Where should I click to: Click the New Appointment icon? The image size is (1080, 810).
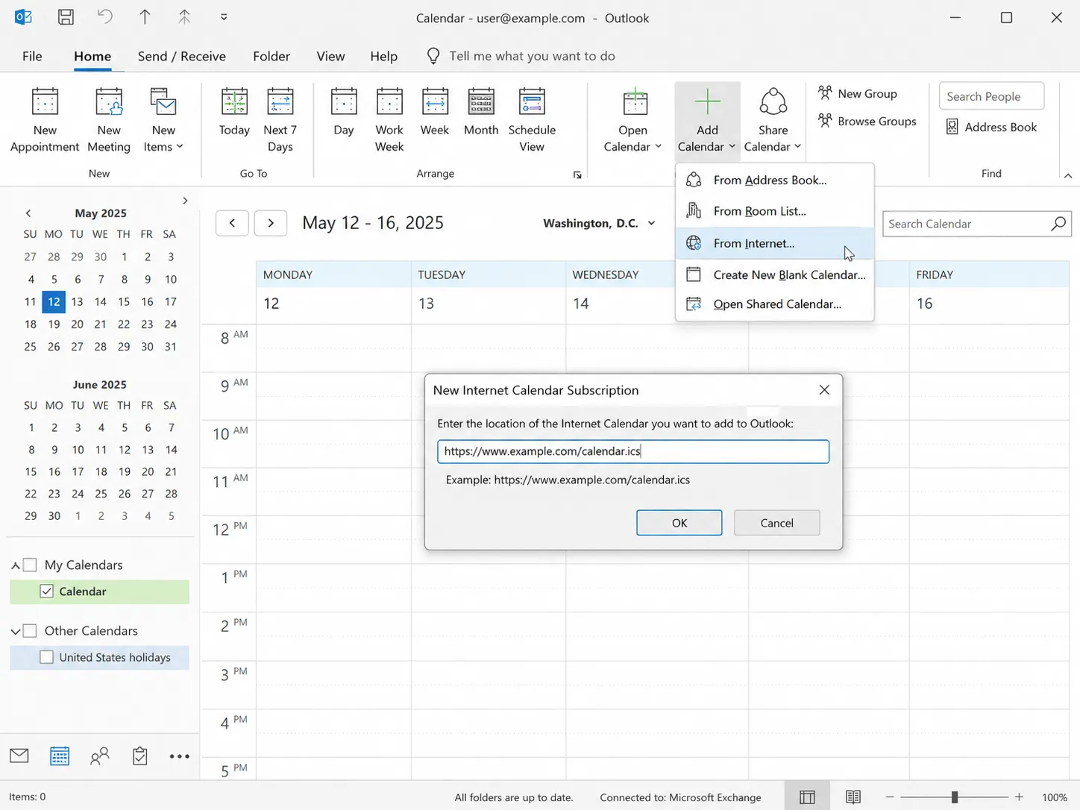point(45,102)
